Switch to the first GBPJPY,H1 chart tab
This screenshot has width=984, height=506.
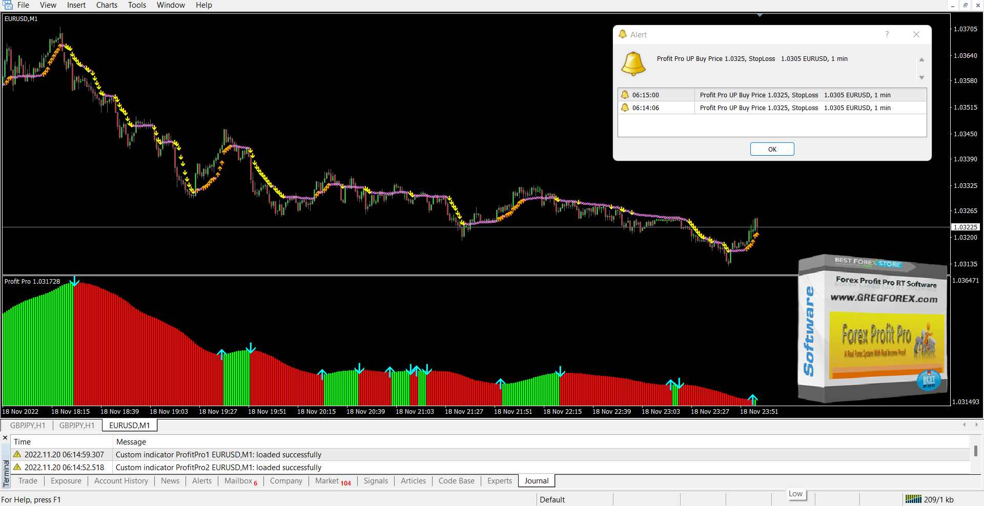tap(28, 425)
